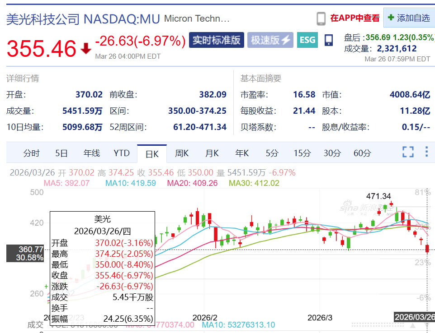The width and height of the screenshot is (435, 333).
Task: Click 基本面摘要 section heading
Action: tap(261, 79)
